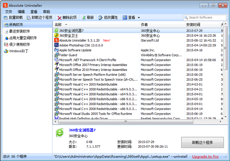This screenshot has width=230, height=161.
Task: Click the Absolute Uninstaller title bar icon
Action: point(5,5)
